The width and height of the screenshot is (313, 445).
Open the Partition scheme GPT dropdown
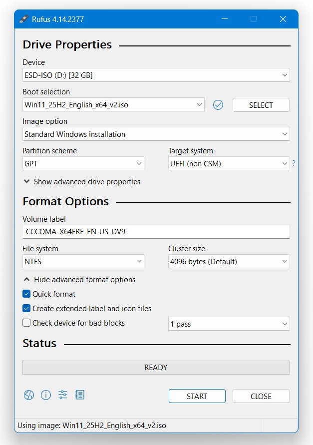click(83, 163)
